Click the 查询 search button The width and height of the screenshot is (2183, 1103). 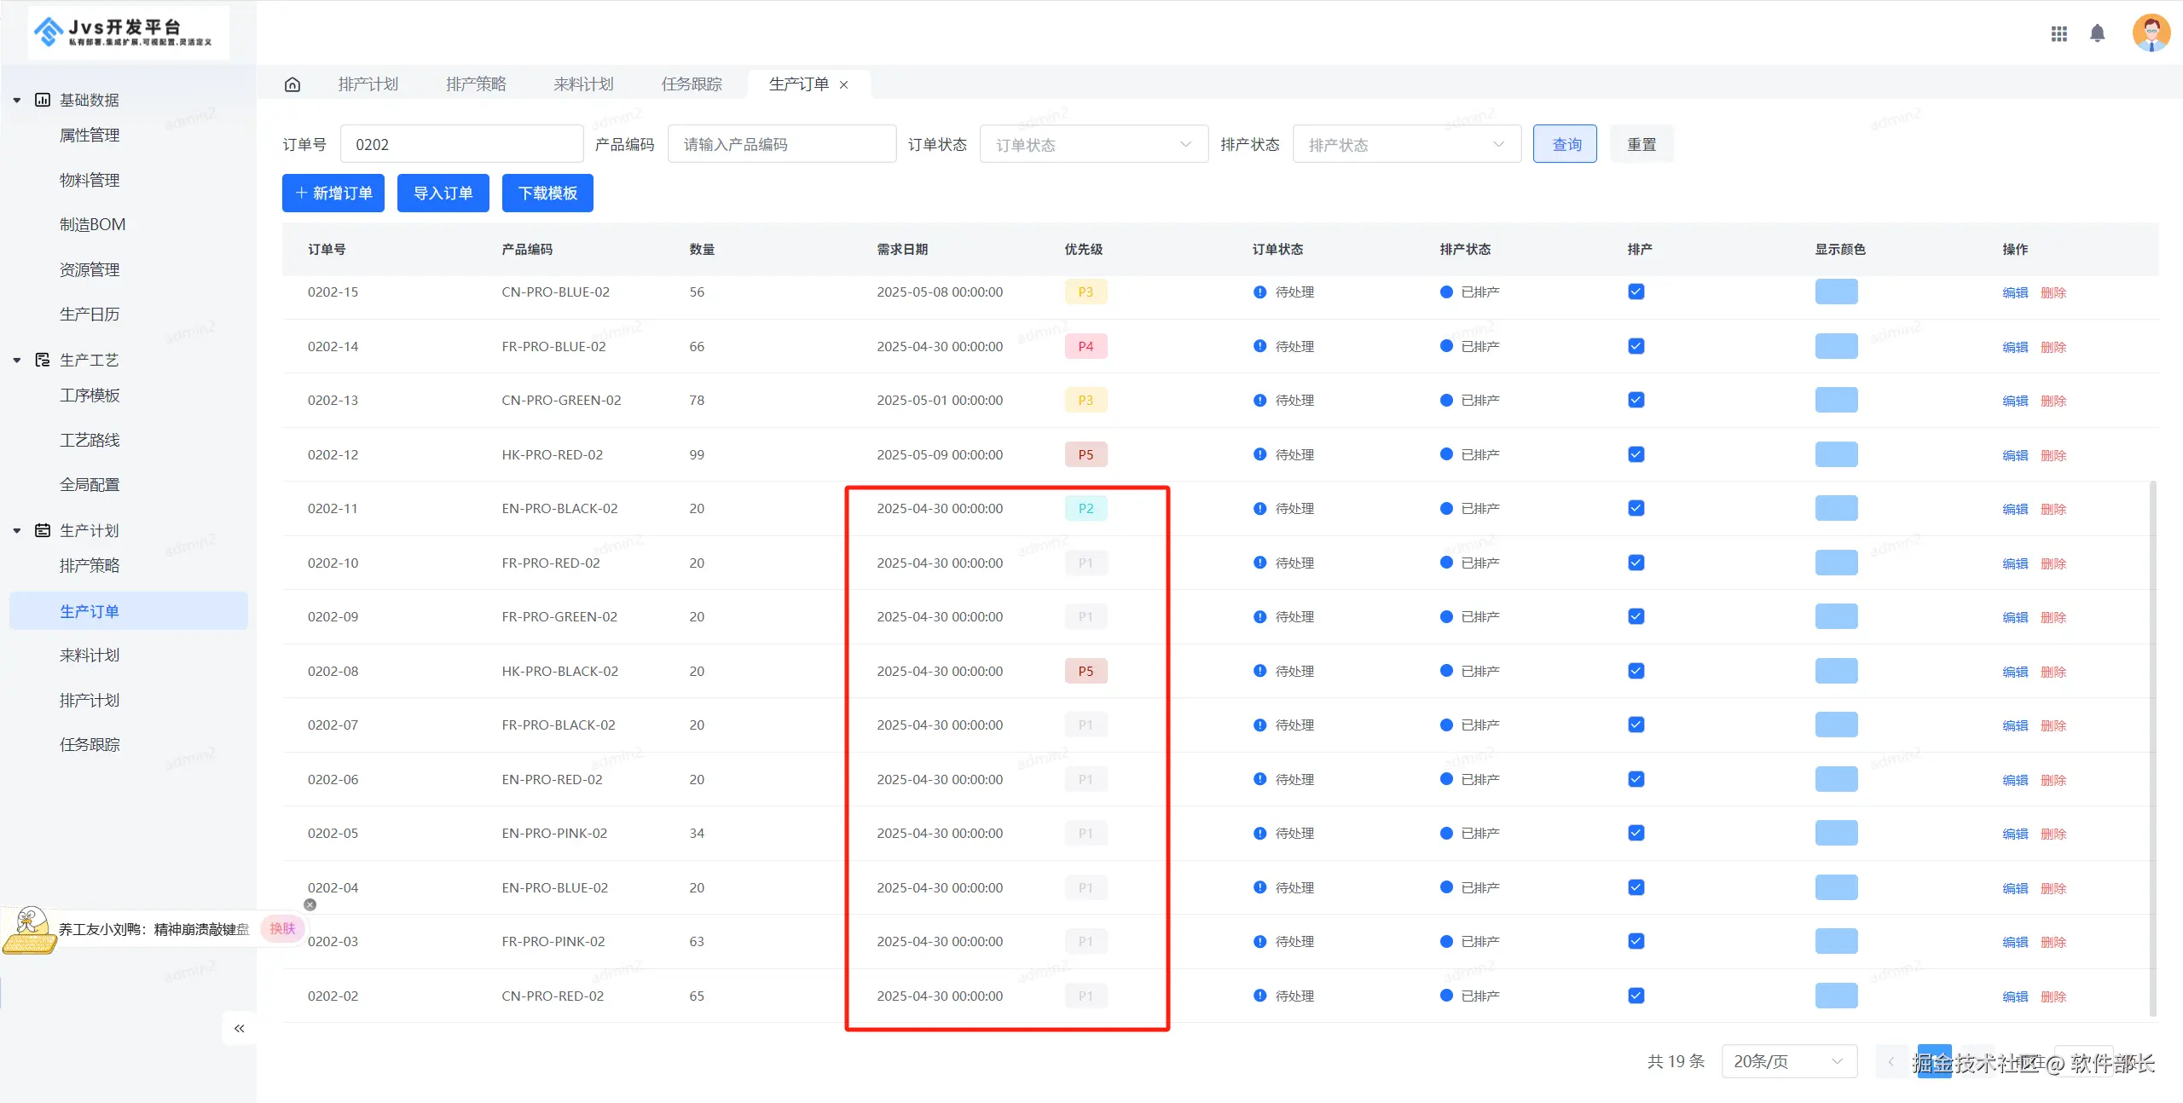(1565, 144)
